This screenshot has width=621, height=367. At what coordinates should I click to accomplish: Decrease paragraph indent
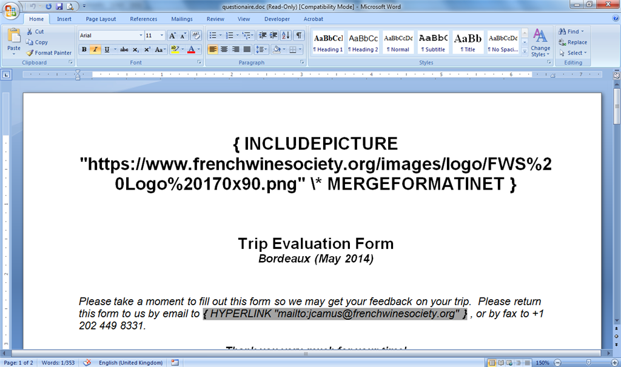point(262,36)
